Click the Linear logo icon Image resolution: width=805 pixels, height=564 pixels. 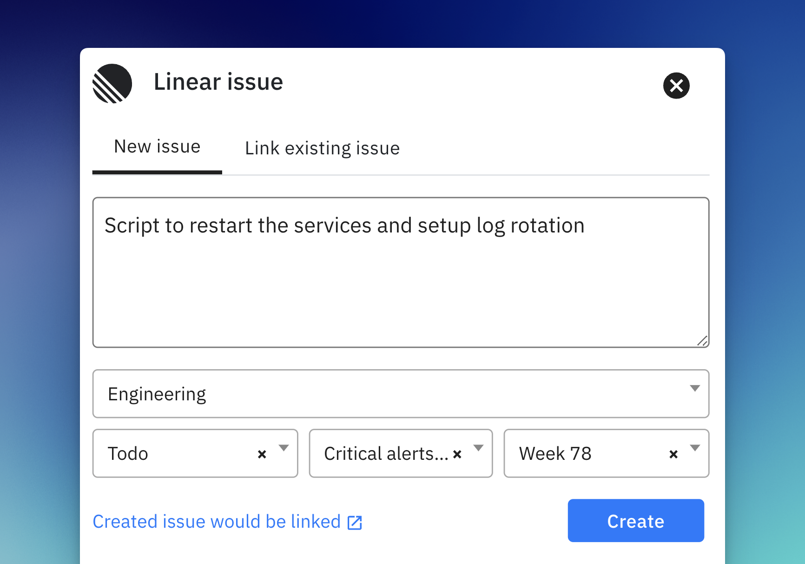112,84
